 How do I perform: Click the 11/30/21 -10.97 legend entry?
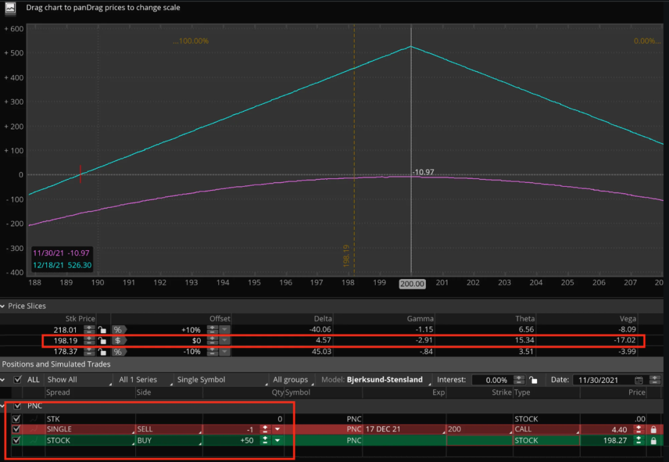pyautogui.click(x=61, y=253)
